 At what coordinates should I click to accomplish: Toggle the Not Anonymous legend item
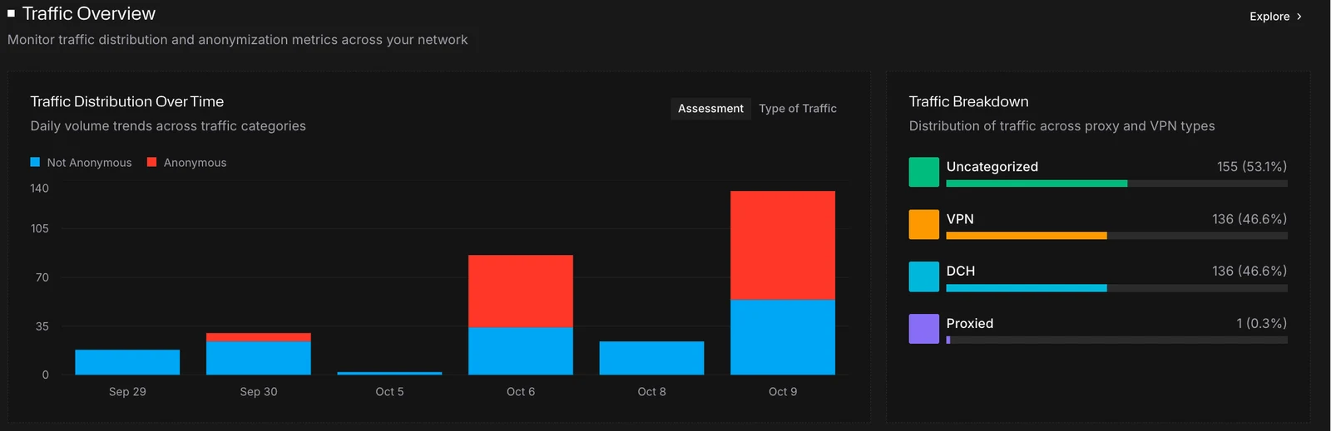82,163
